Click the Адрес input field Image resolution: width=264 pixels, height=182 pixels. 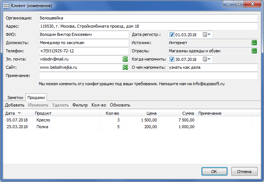[x=148, y=26]
